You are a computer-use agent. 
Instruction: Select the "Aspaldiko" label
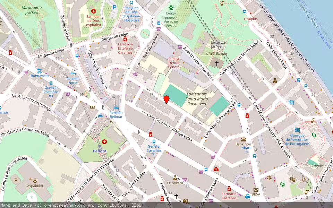point(35,186)
